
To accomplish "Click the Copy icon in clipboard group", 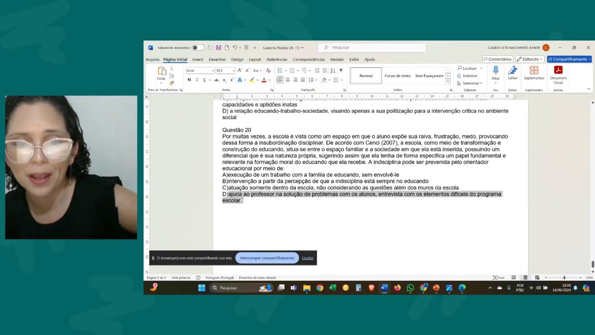I will pos(172,75).
